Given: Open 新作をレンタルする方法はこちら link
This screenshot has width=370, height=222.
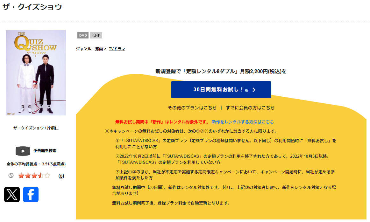Looking at the screenshot, I should [243, 122].
